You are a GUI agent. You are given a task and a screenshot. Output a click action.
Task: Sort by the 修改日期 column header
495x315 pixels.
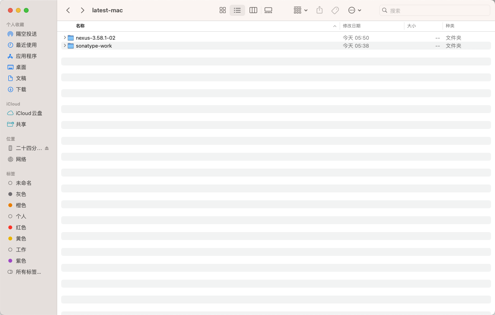coord(352,26)
